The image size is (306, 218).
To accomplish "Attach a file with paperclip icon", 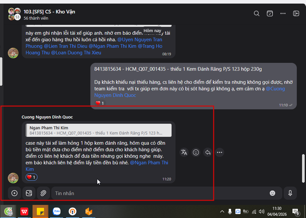I will point(43,193).
